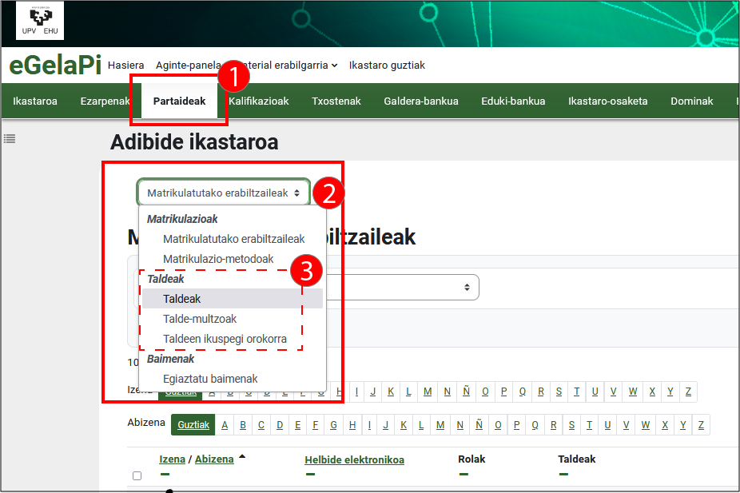The width and height of the screenshot is (740, 493).
Task: Choose Egiaztatu baimenak option
Action: pyautogui.click(x=210, y=379)
